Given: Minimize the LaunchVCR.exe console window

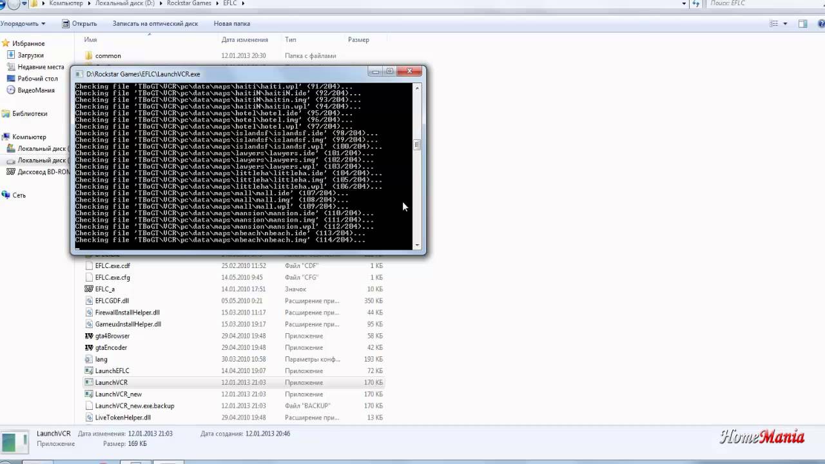Looking at the screenshot, I should [374, 72].
